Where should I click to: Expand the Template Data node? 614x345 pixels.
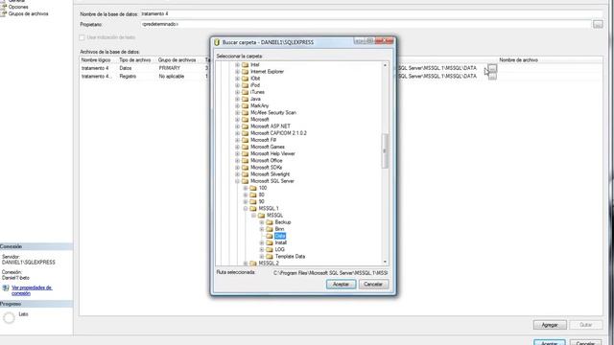coord(262,257)
